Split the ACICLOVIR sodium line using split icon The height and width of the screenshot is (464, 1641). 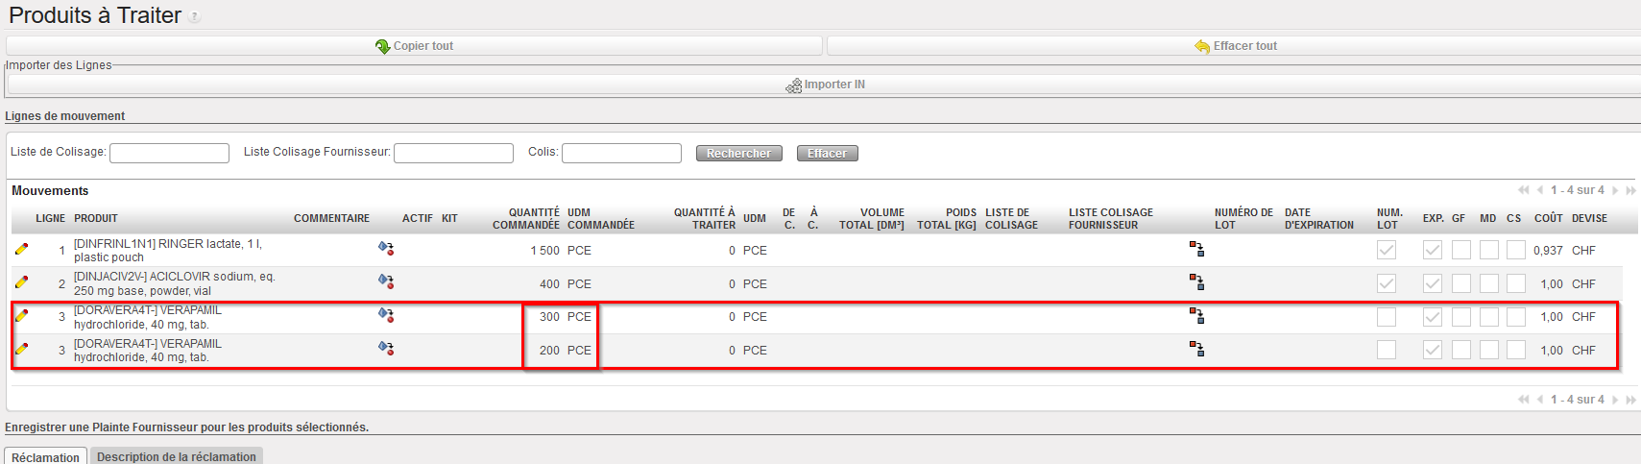point(1196,282)
